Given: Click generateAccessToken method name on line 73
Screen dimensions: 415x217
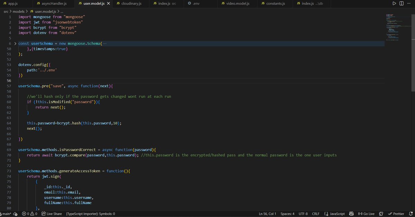Looking at the screenshot, I should click(79, 171).
